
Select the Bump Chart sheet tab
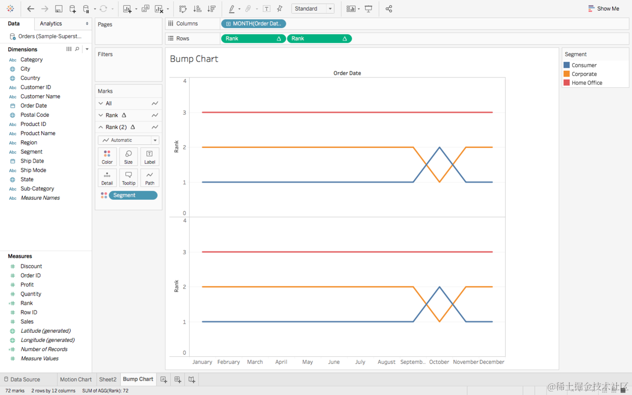(x=138, y=379)
